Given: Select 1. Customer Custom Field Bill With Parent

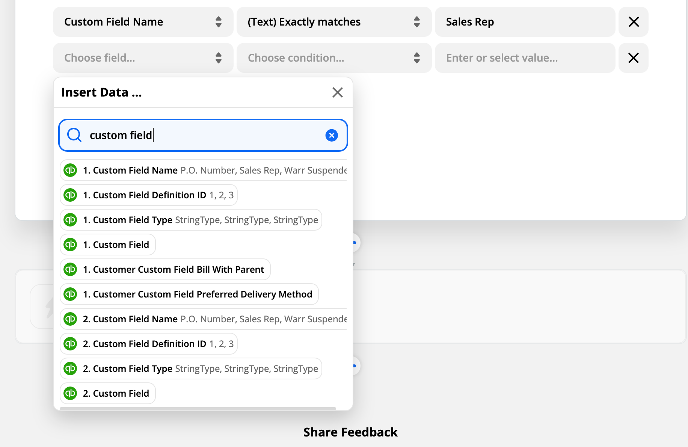Looking at the screenshot, I should point(165,269).
